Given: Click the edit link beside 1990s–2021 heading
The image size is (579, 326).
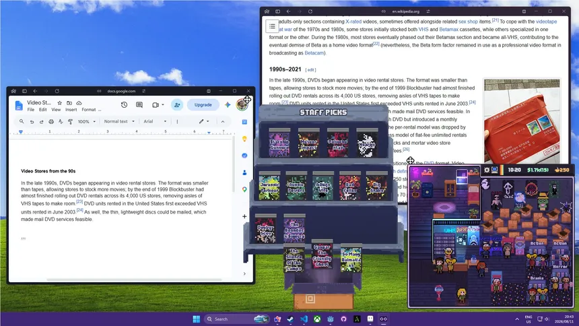Looking at the screenshot, I should pyautogui.click(x=311, y=70).
